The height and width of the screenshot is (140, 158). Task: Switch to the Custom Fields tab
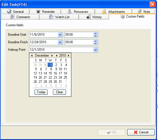click(132, 16)
